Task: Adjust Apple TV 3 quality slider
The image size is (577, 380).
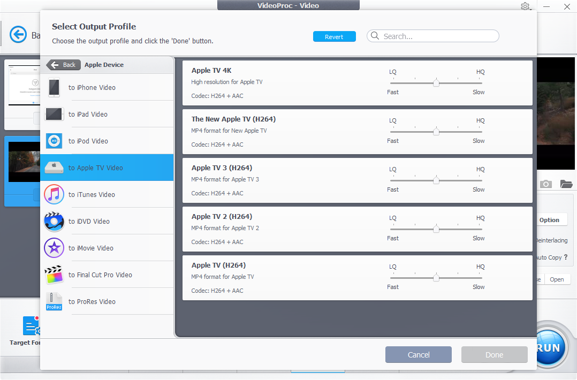Action: tap(436, 180)
